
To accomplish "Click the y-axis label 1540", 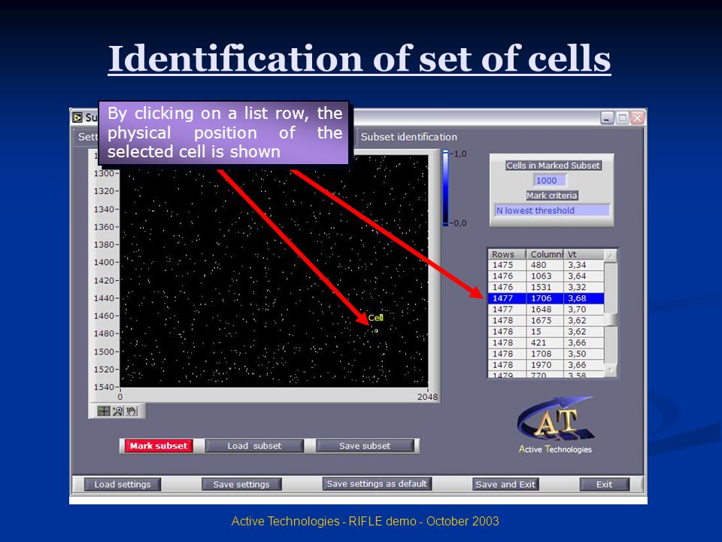I will pos(104,387).
